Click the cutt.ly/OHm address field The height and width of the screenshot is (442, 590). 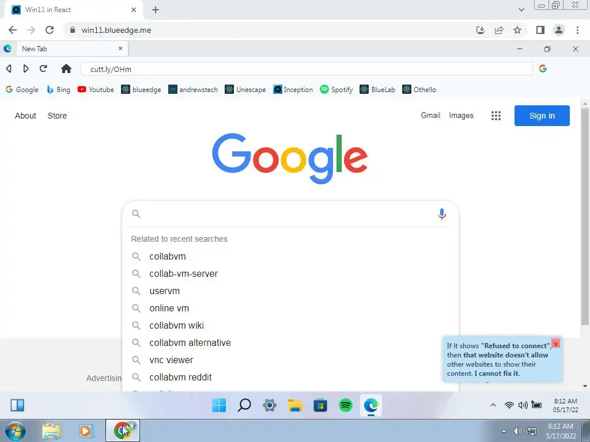pyautogui.click(x=307, y=69)
